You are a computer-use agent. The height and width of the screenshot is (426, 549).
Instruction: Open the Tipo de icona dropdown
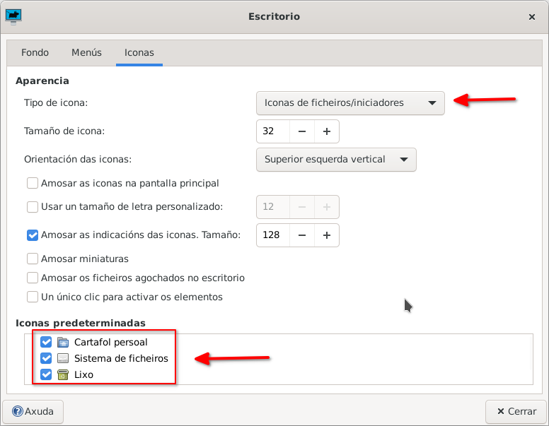pyautogui.click(x=349, y=103)
